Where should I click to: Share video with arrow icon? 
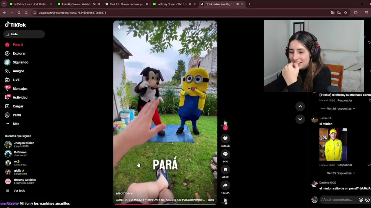pos(225,185)
